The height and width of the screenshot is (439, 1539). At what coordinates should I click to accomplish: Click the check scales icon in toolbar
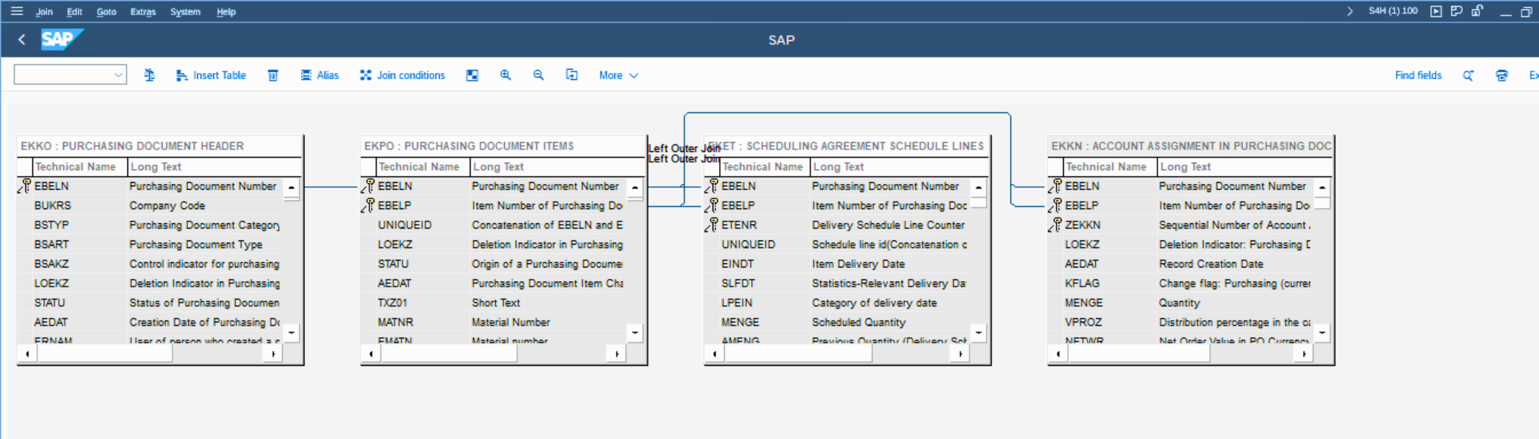(150, 75)
